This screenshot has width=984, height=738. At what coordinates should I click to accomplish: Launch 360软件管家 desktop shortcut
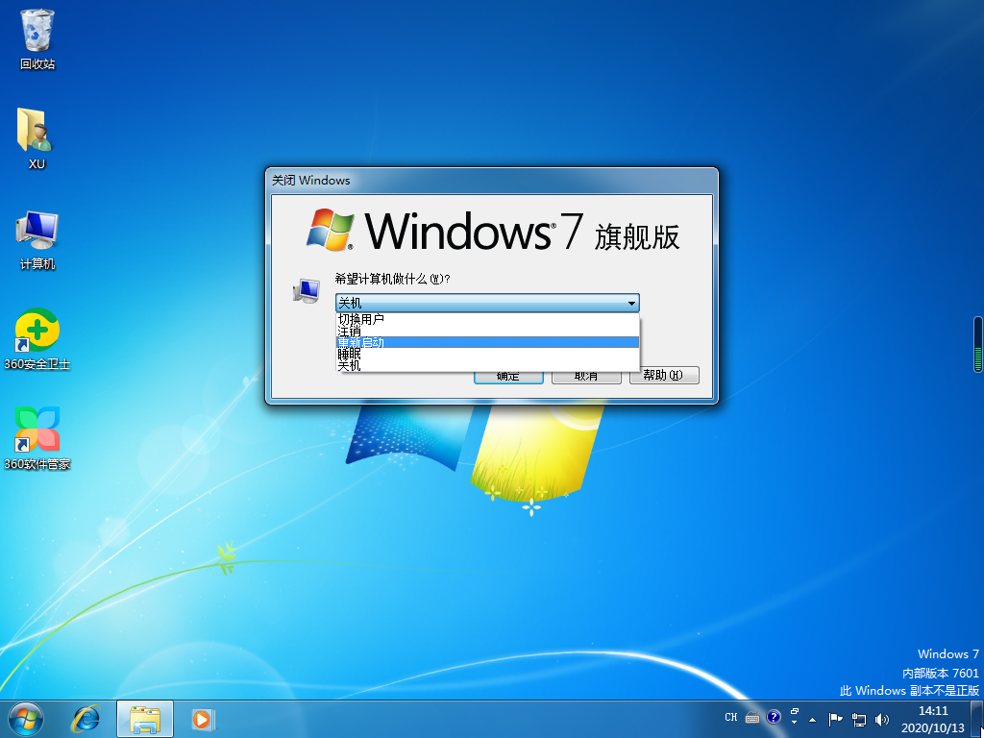(x=37, y=430)
